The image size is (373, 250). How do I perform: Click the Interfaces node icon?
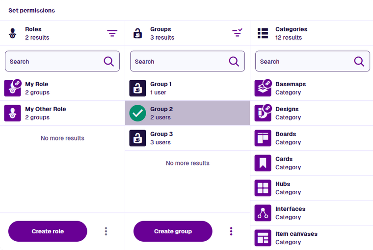(x=263, y=213)
